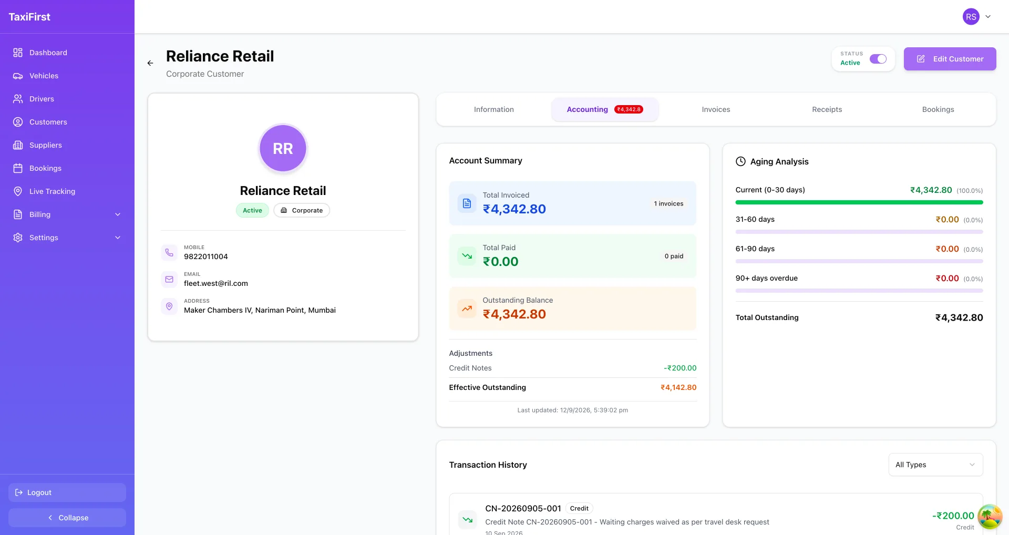Open the Bookings tab in customer details
Image resolution: width=1009 pixels, height=535 pixels.
click(938, 109)
